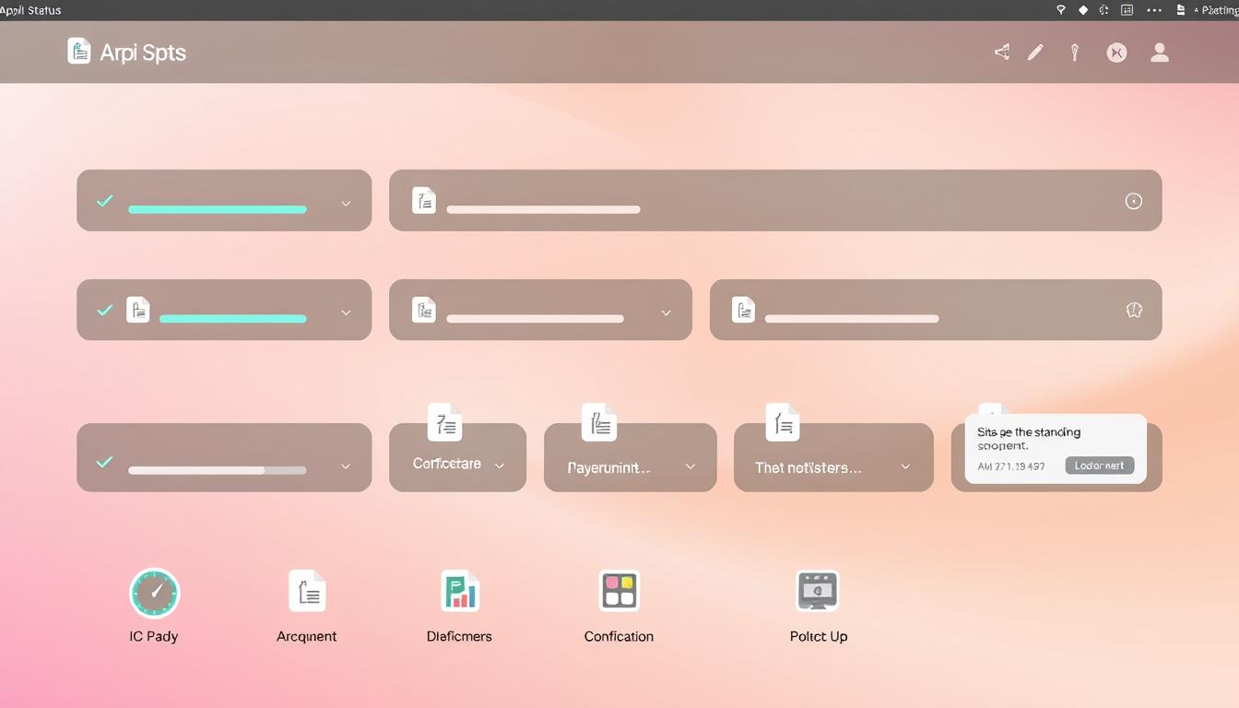The image size is (1239, 708).
Task: Open the Arcqinent document icon
Action: [x=307, y=591]
